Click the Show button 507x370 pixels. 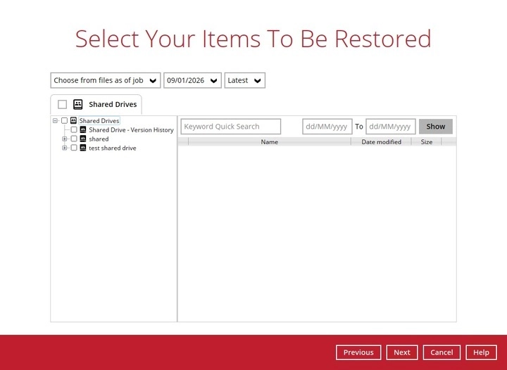pos(436,126)
